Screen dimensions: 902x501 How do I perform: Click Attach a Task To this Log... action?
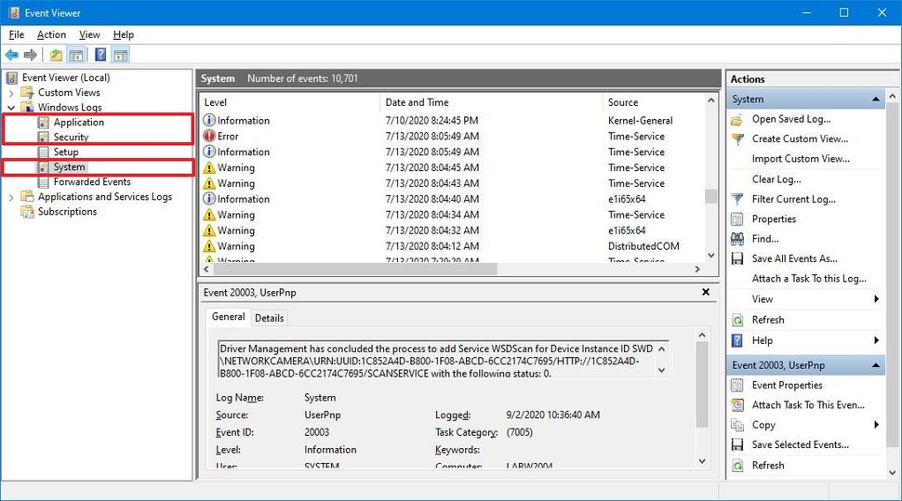coord(809,279)
